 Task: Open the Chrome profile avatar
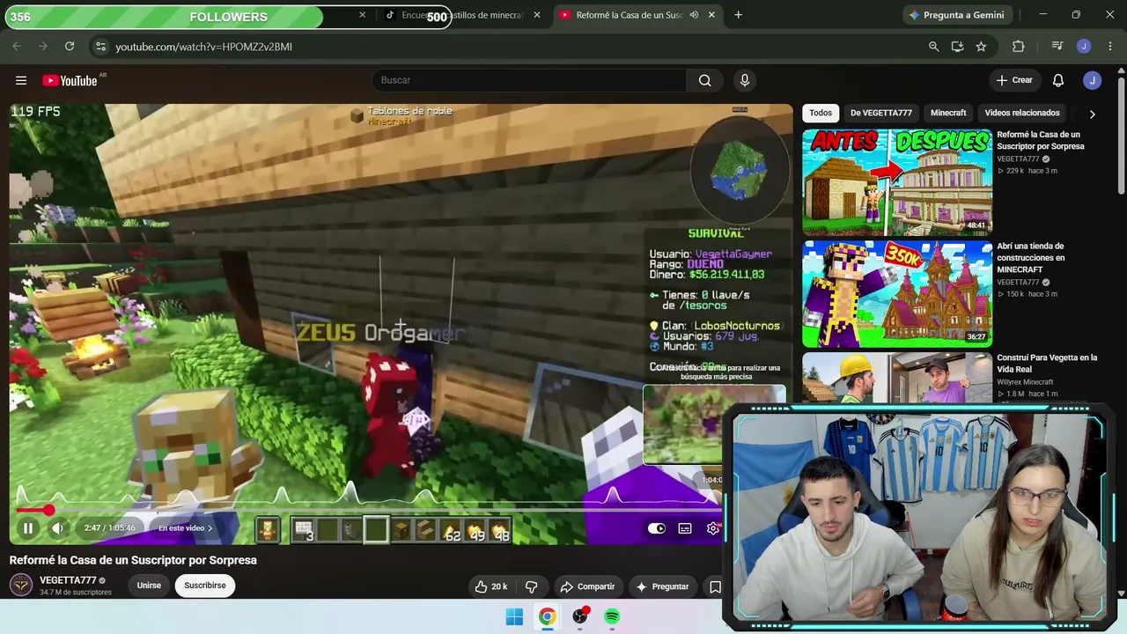pos(1084,47)
